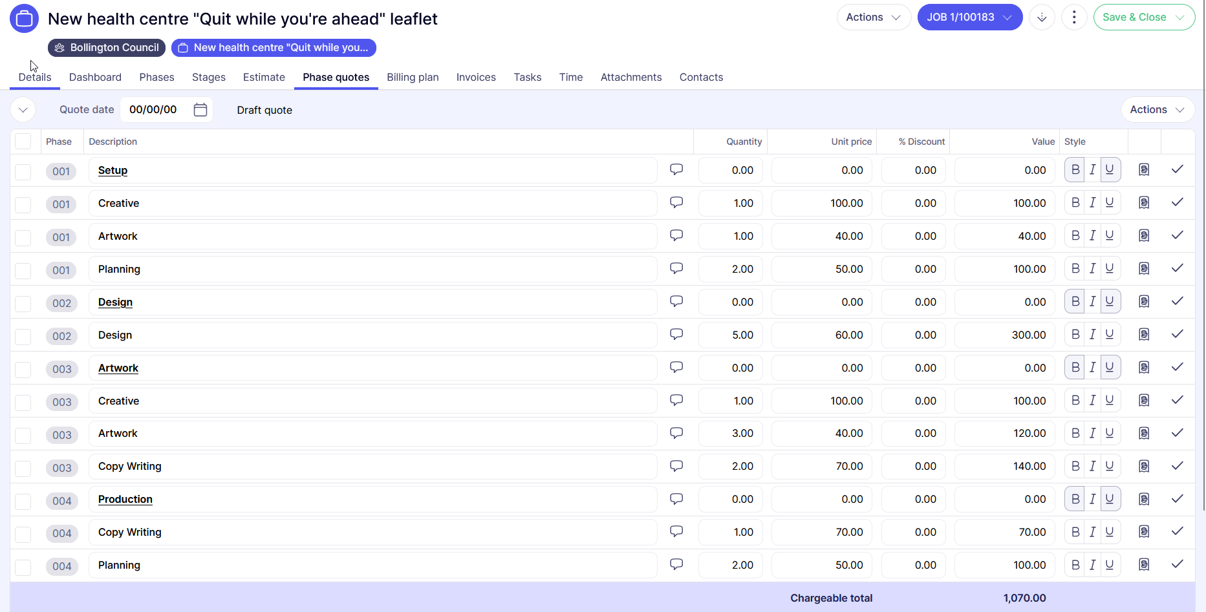Check the box for the Artwork 120.00 row
This screenshot has width=1206, height=612.
click(23, 435)
